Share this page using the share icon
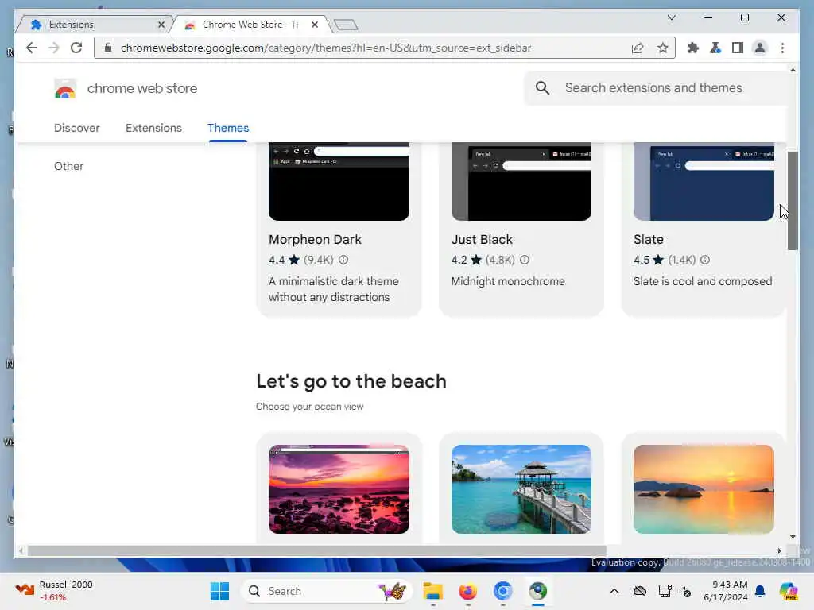This screenshot has height=610, width=814. coord(638,48)
